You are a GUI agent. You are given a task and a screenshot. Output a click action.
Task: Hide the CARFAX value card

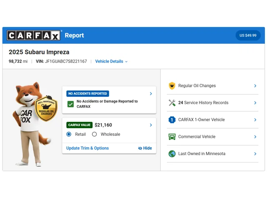(x=145, y=148)
